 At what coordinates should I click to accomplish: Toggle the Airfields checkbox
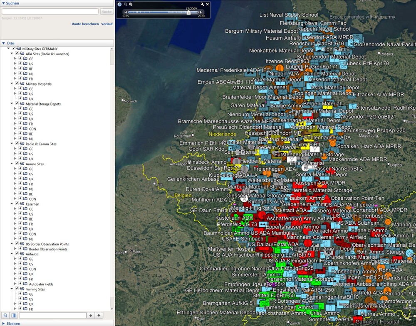(x=17, y=254)
